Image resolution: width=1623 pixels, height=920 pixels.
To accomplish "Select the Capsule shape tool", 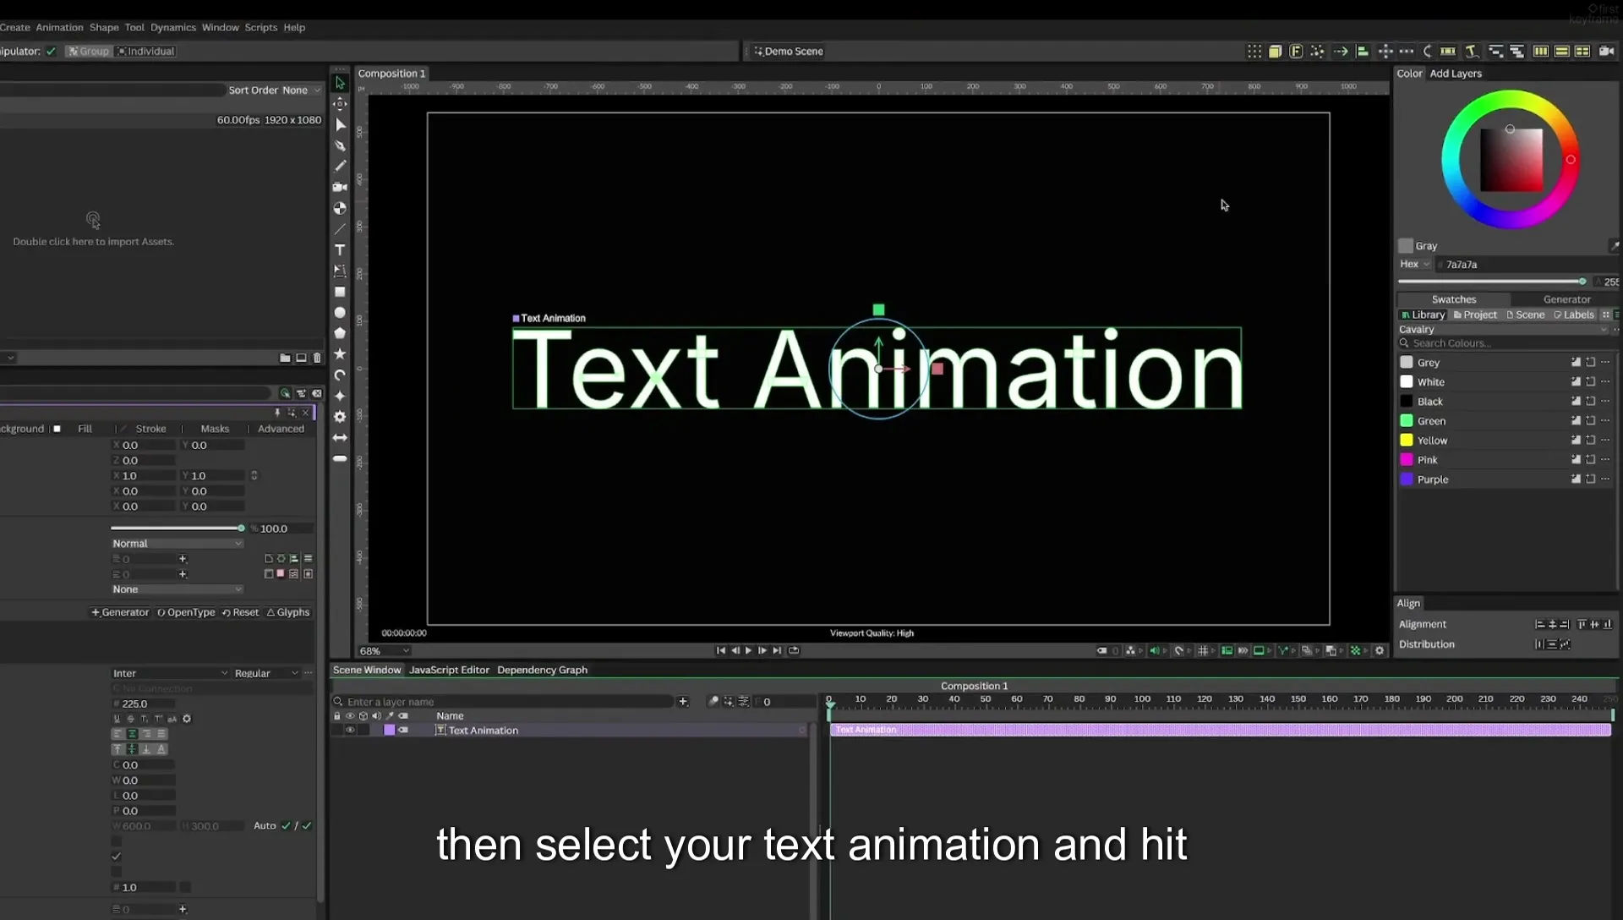I will tap(340, 458).
